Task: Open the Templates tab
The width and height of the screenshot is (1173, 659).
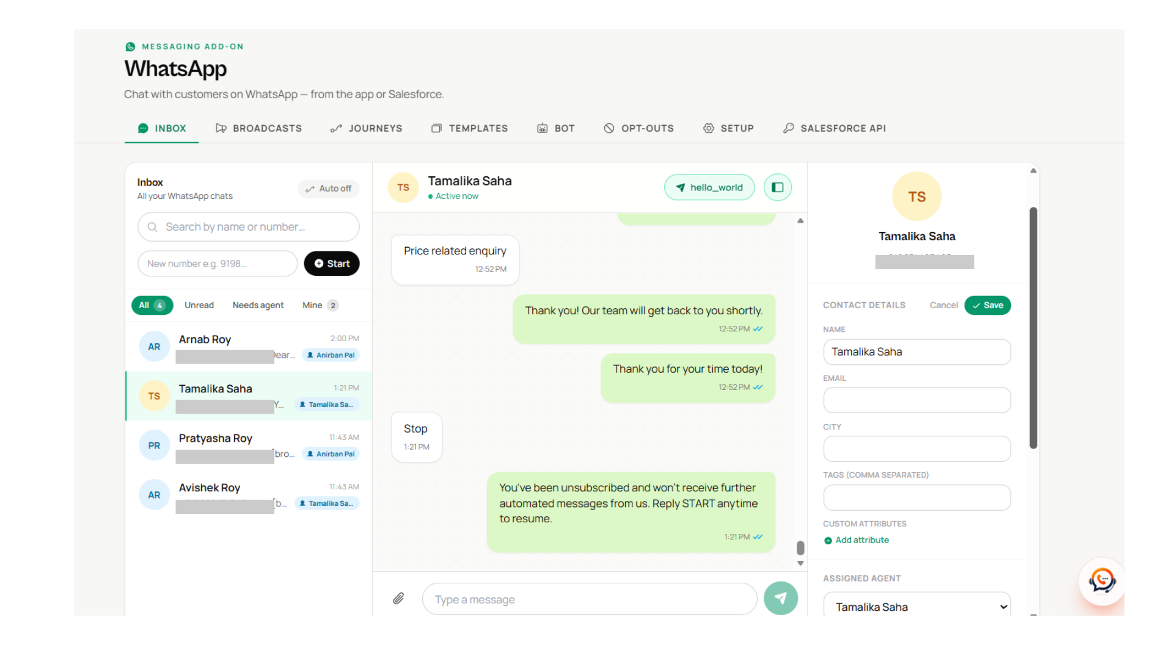Action: click(x=469, y=128)
